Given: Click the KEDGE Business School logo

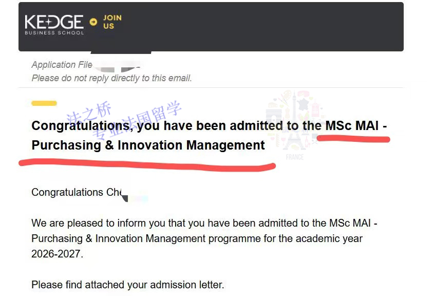Looking at the screenshot, I should coord(54,24).
